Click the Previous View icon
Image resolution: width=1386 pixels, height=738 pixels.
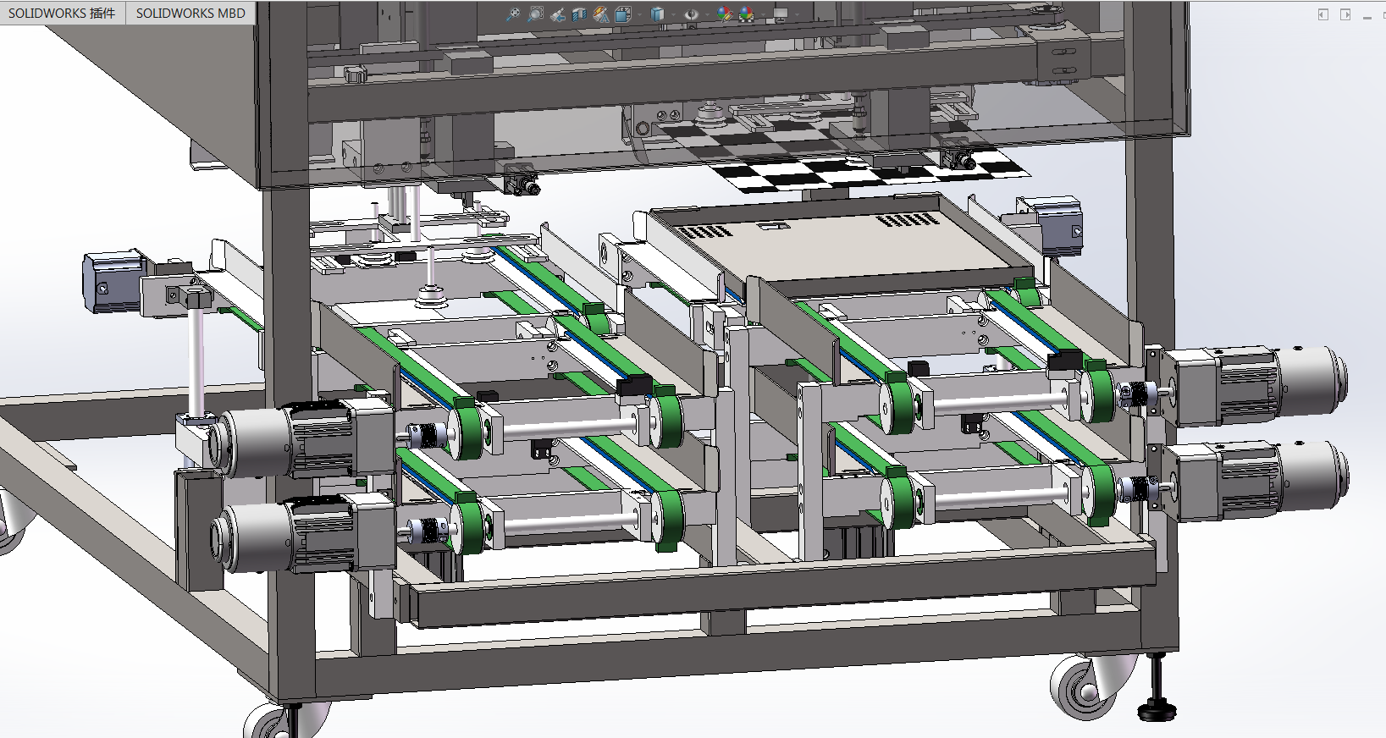click(558, 14)
